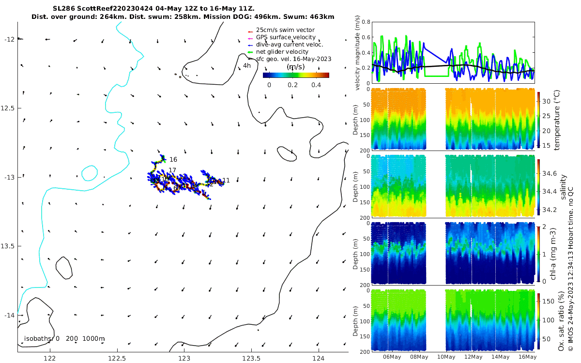The image size is (581, 363).
Task: Click the 'GPS surface velocity' legend label
Action: (x=286, y=37)
